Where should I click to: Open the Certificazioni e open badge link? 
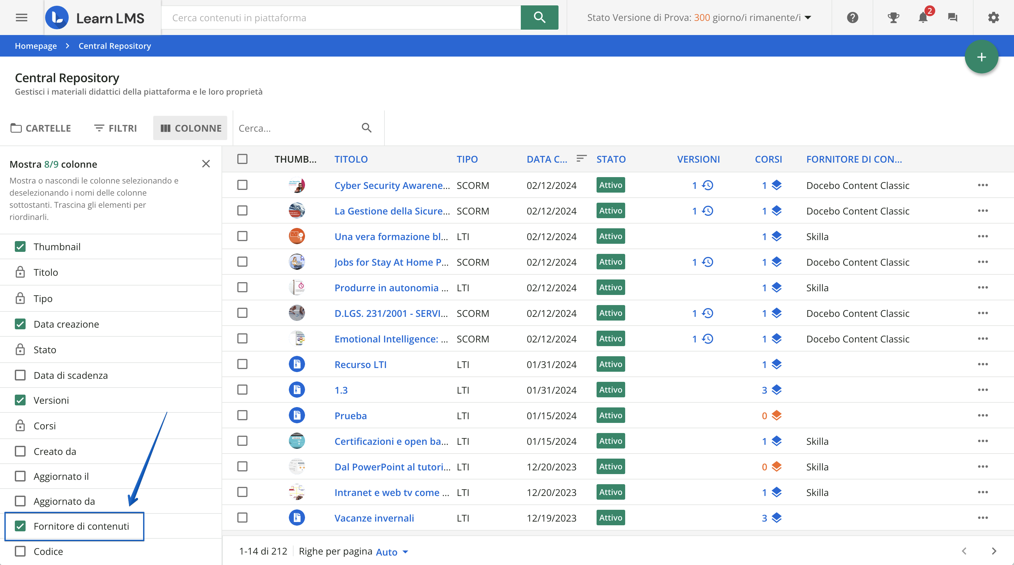[x=391, y=441]
